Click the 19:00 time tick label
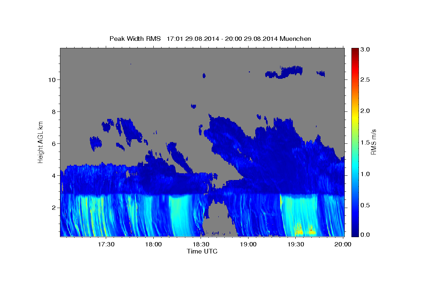 pos(248,245)
